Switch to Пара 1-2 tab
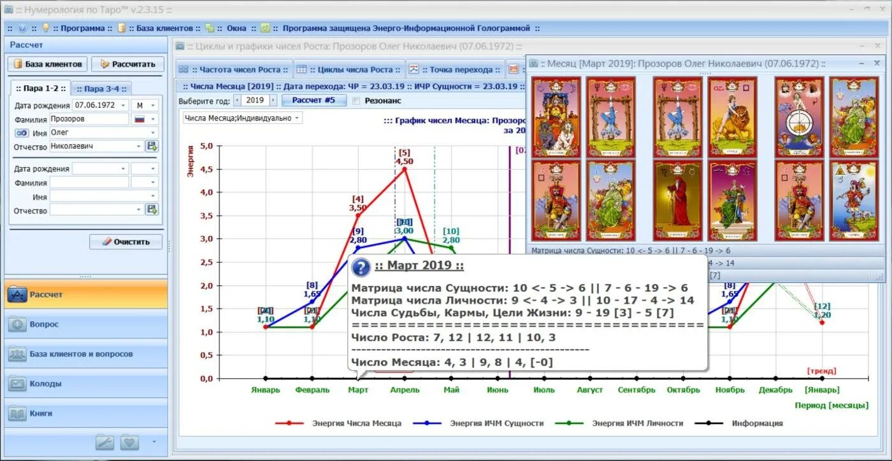The image size is (892, 461). [40, 88]
